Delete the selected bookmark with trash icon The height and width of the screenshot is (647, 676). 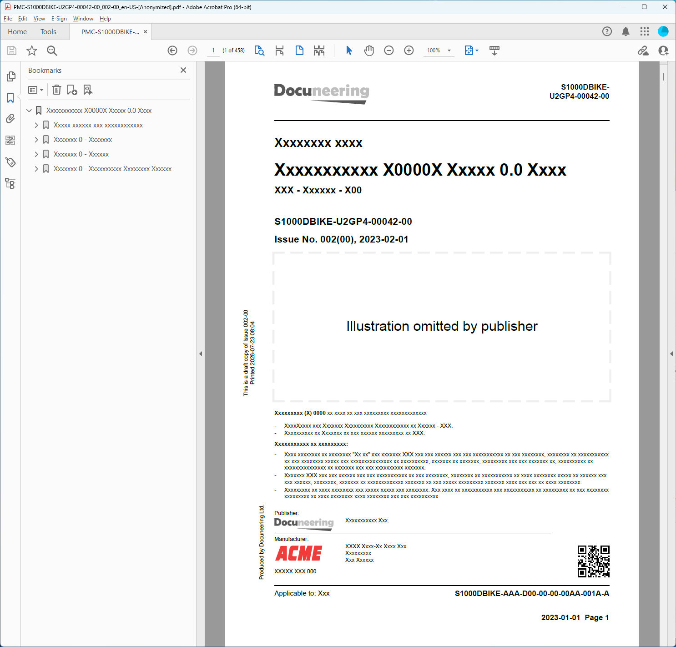tap(56, 90)
